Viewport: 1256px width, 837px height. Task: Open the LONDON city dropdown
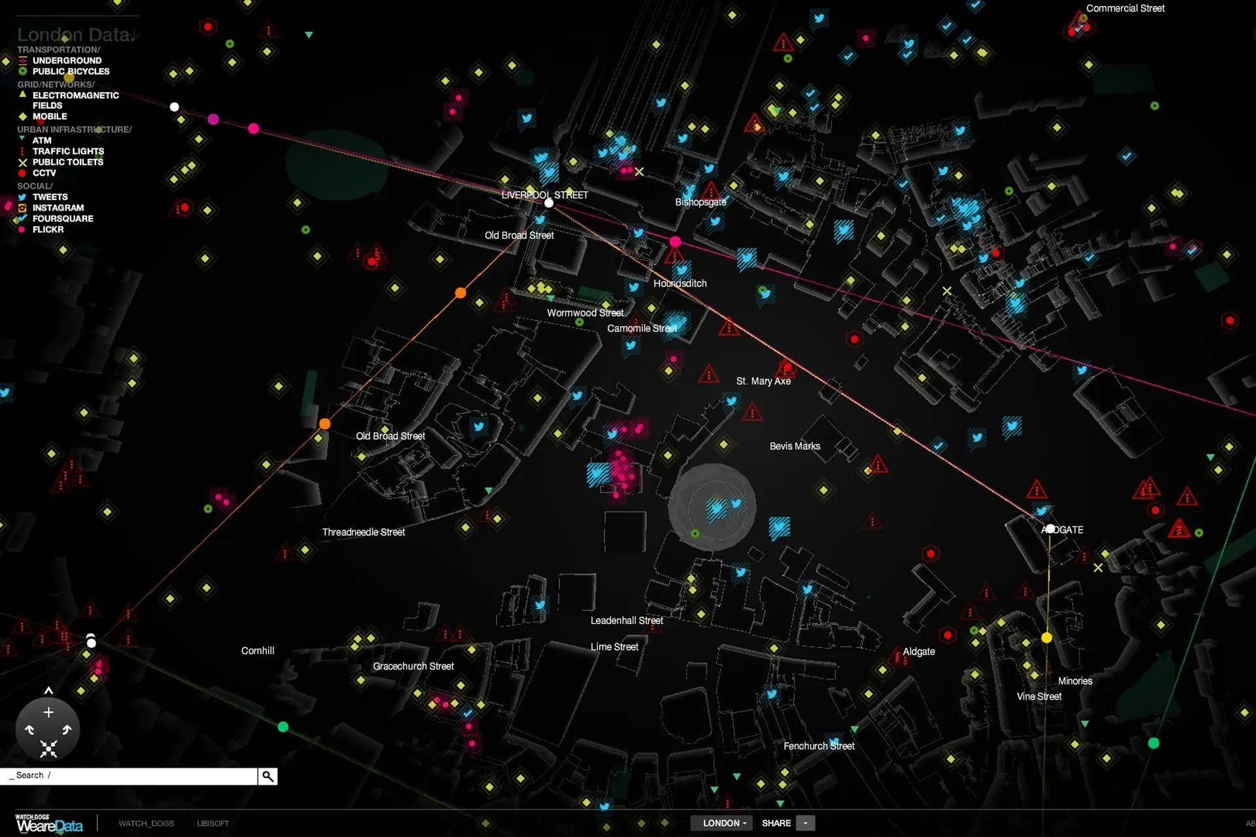[722, 823]
